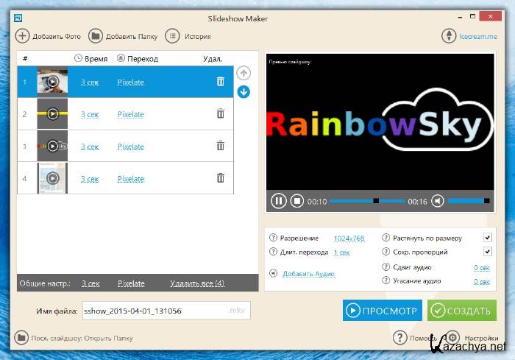
Task: Click the blue preview button
Action: 382,310
